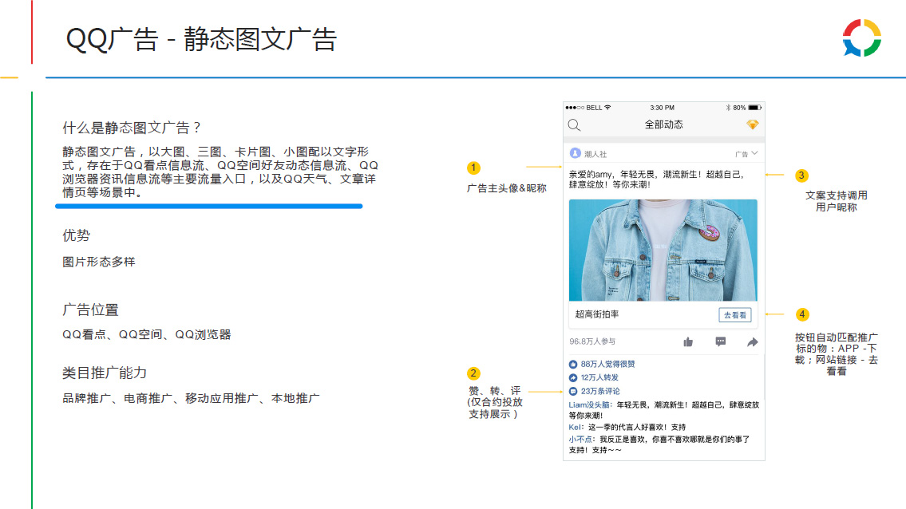Viewport: 906px width, 509px height.
Task: Click the 图片形态多样 line
Action: click(99, 262)
